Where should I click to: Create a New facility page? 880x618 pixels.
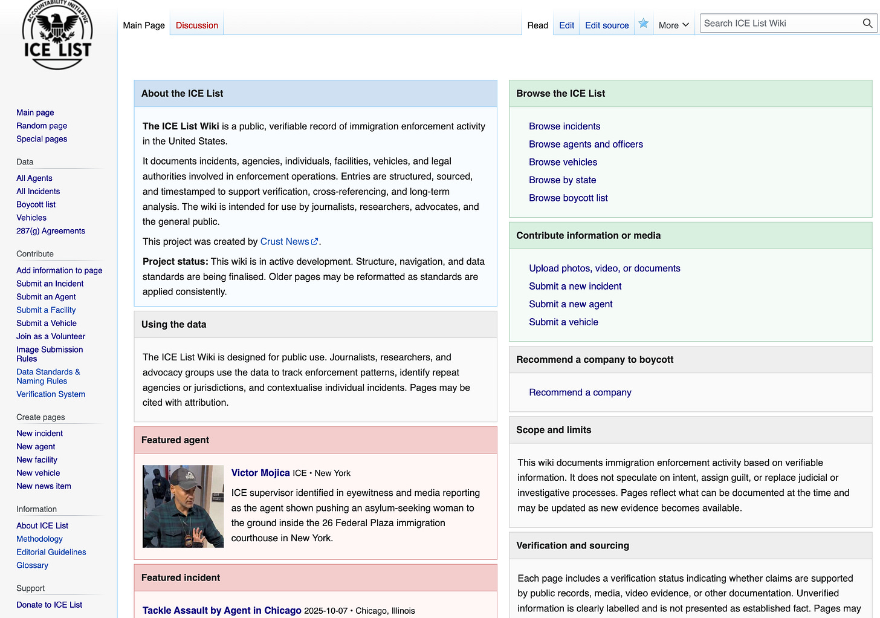[x=37, y=460]
